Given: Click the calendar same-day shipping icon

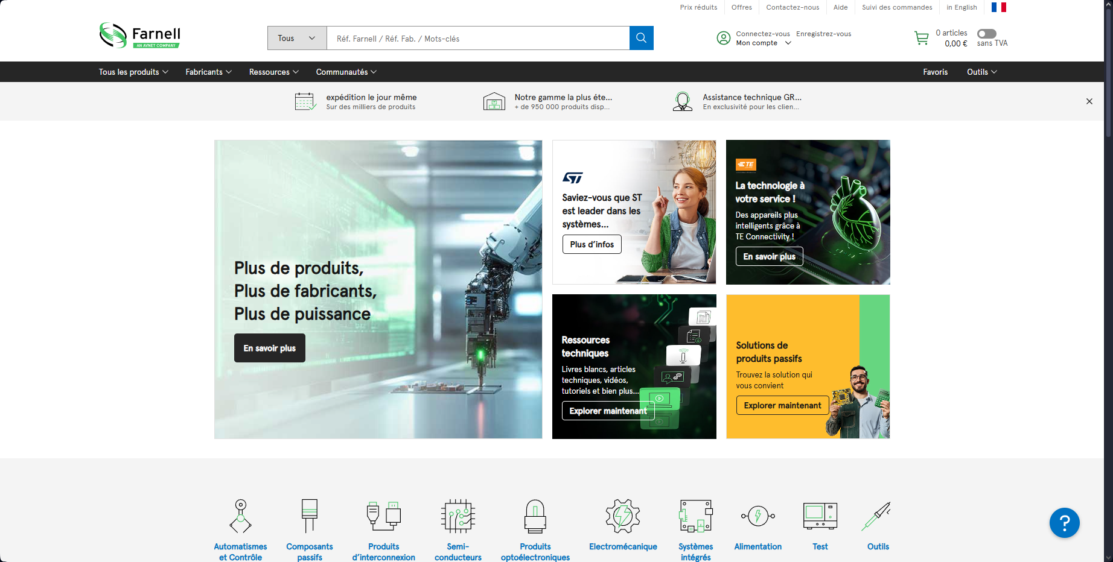Looking at the screenshot, I should point(305,101).
